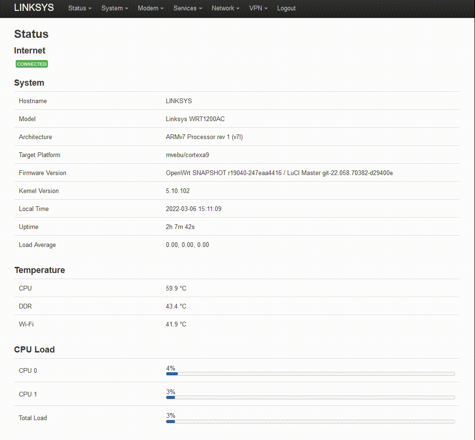Click local time 2022-03-06 15:11:09

[x=193, y=209]
